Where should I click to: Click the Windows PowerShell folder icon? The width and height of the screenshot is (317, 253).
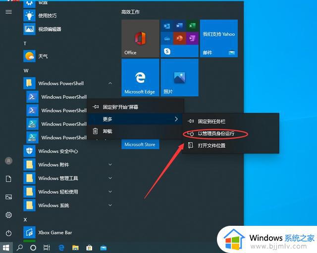29,83
